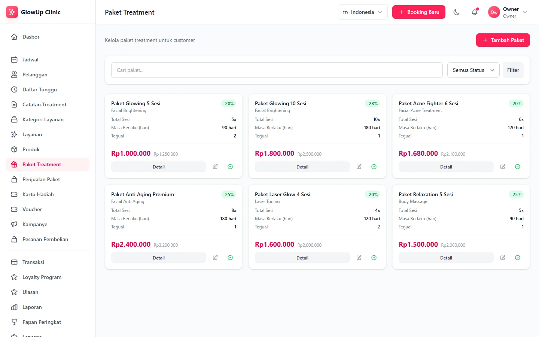Open Jadwal from the sidebar
The height and width of the screenshot is (337, 539).
pyautogui.click(x=48, y=60)
